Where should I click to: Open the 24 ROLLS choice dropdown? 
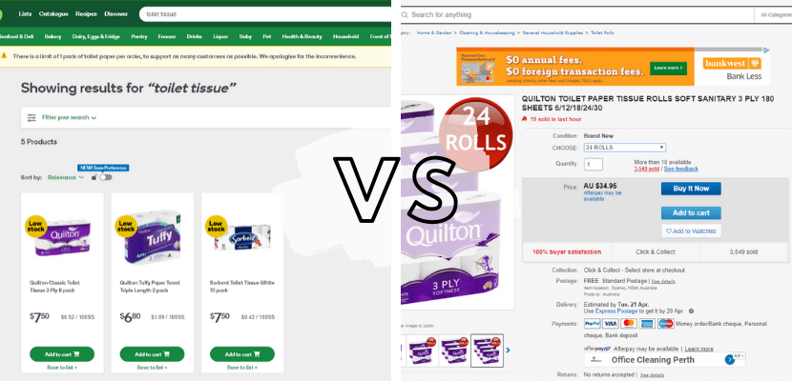pos(625,148)
